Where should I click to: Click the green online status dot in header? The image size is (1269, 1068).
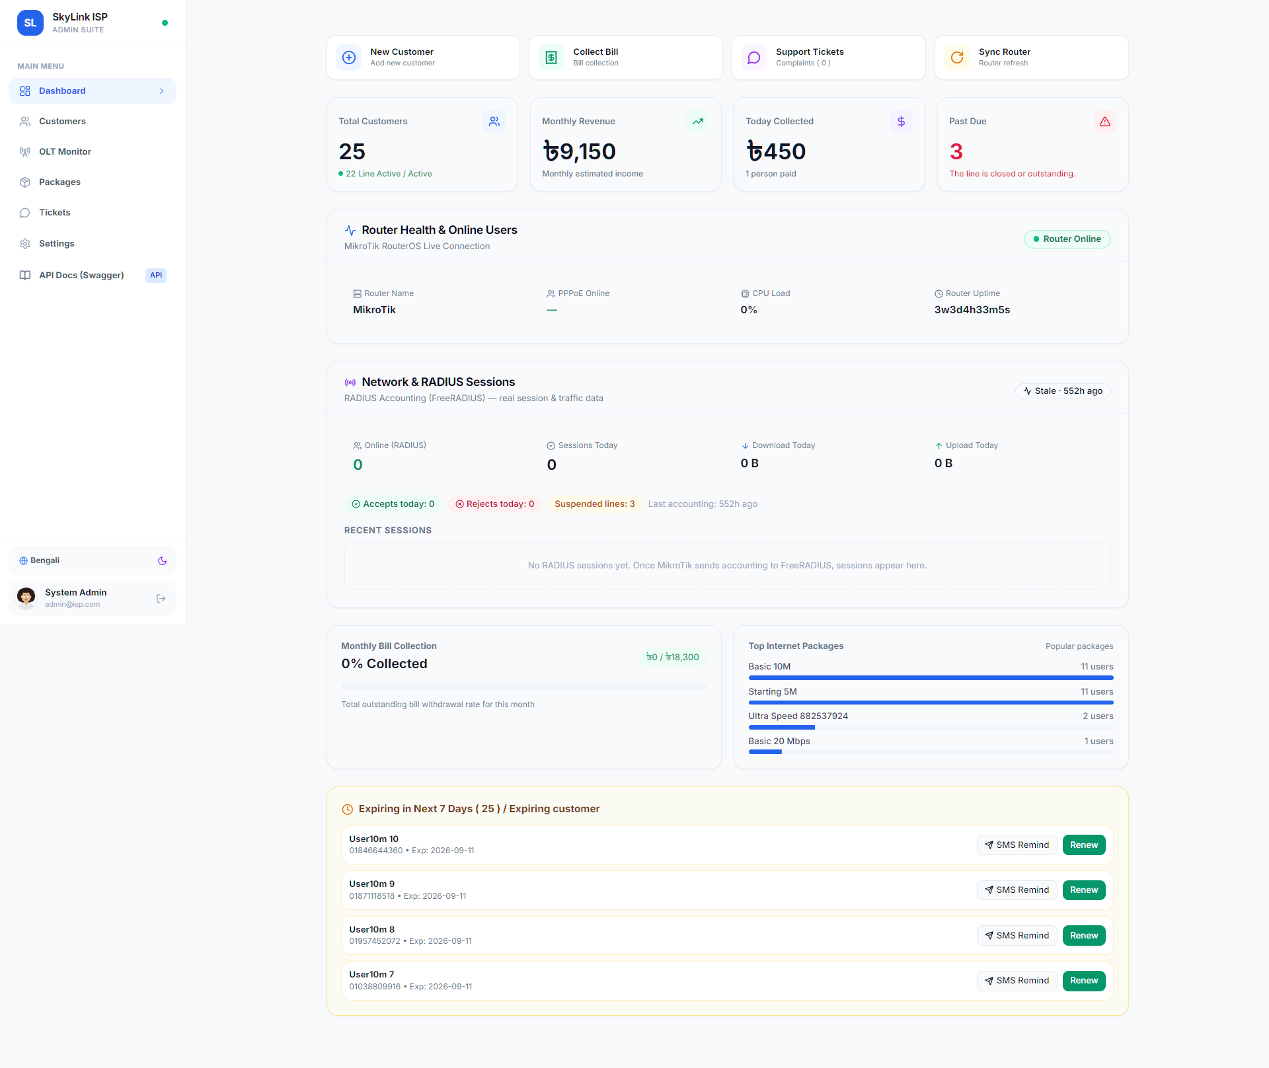165,23
